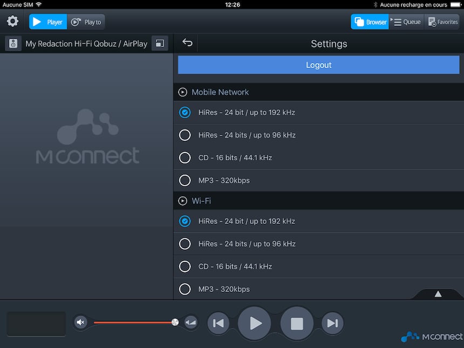Image resolution: width=464 pixels, height=348 pixels.
Task: Click the 12:26 clock
Action: (x=233, y=4)
